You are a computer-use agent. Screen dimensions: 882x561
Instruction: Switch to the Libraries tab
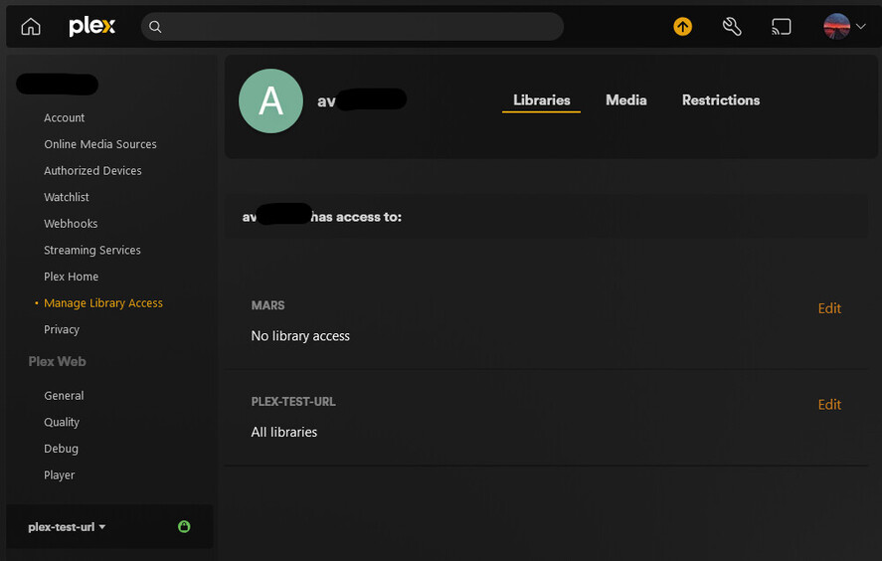tap(541, 100)
